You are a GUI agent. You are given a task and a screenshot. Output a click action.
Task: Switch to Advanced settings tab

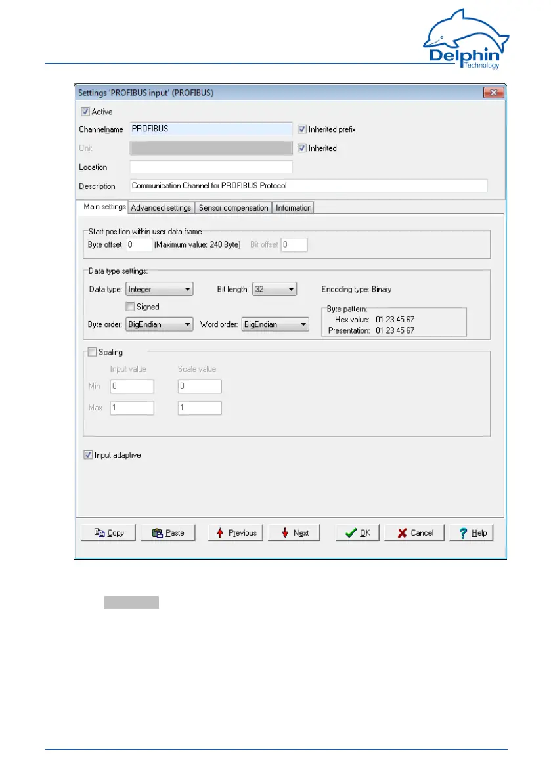point(161,208)
